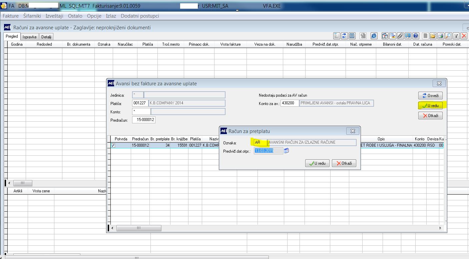Open the Dodatni postupci menu

[x=140, y=16]
